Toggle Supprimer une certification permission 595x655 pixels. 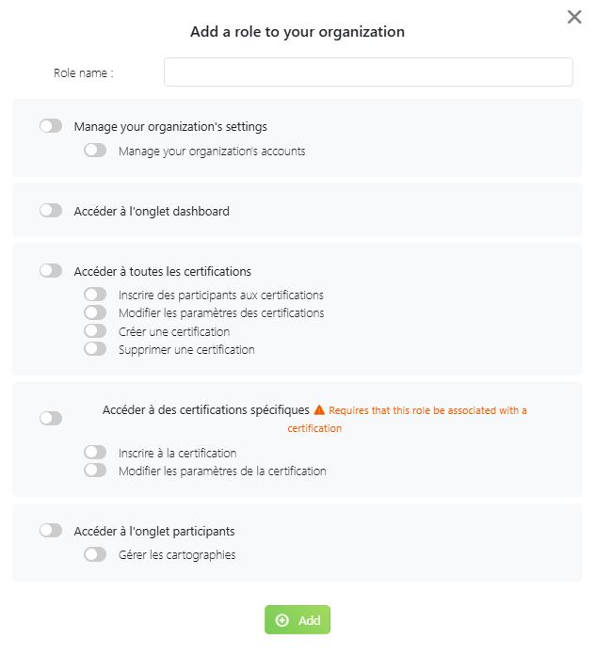95,349
